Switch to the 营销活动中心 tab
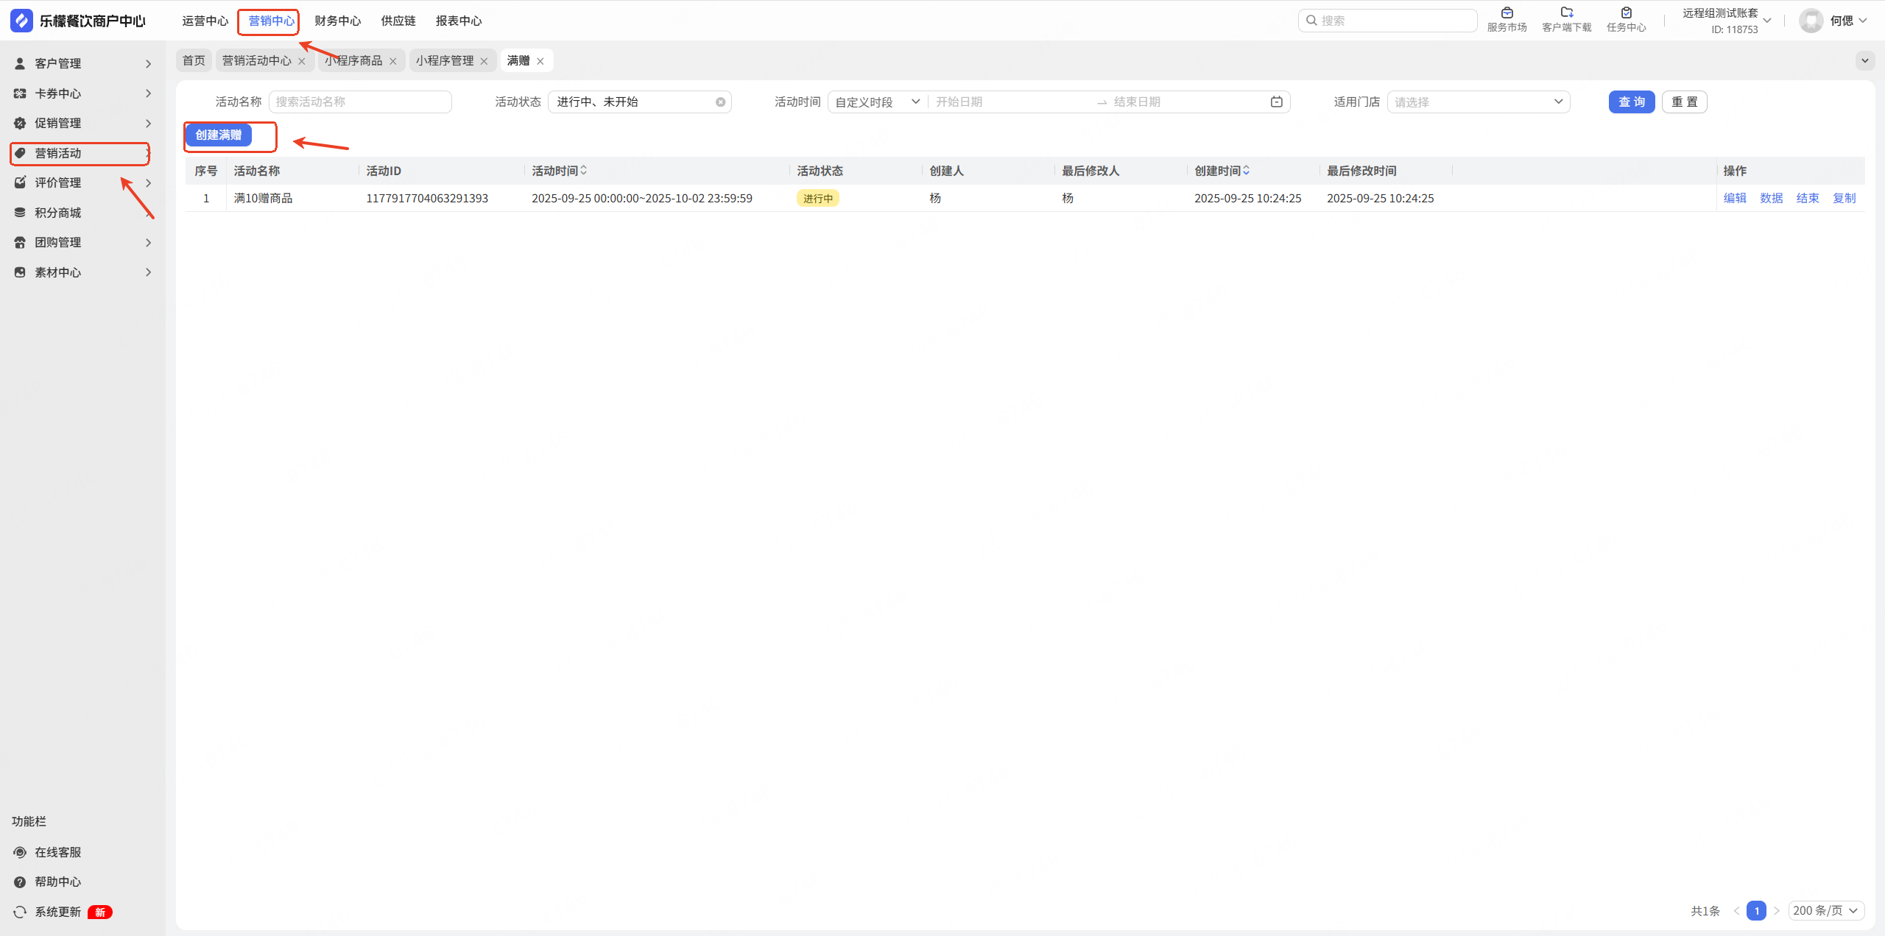This screenshot has height=936, width=1885. pos(256,60)
